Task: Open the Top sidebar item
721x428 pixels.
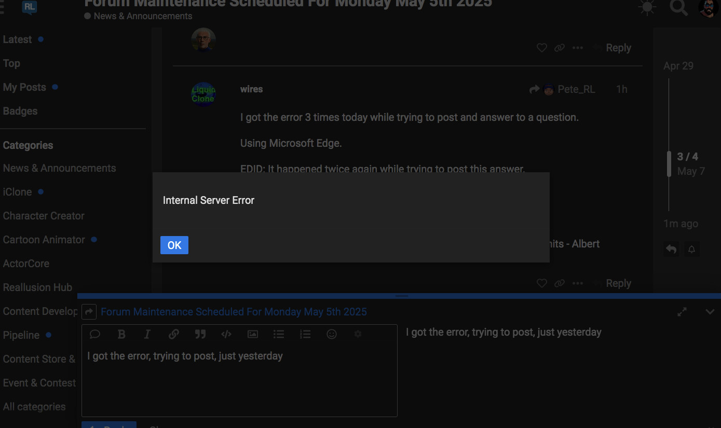Action: click(11, 63)
